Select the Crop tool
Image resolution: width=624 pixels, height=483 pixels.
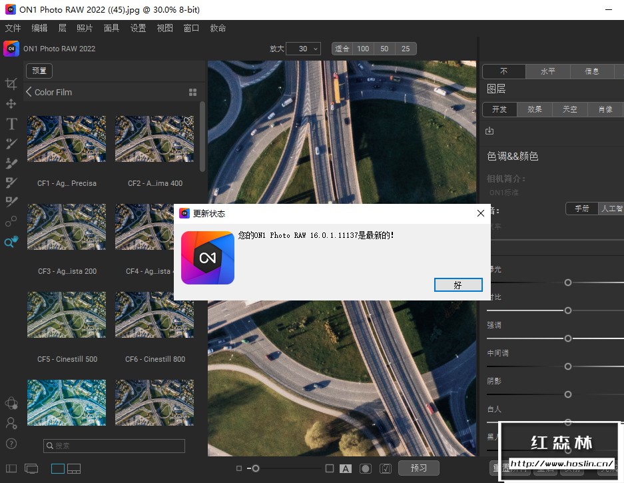pyautogui.click(x=11, y=84)
